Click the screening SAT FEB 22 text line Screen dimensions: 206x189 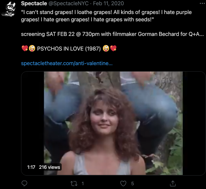[112, 34]
